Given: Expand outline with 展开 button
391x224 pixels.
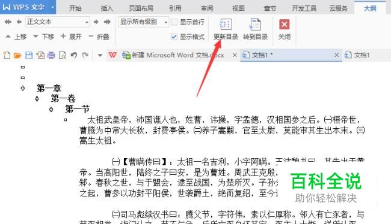Looking at the screenshot, I should (72, 37).
